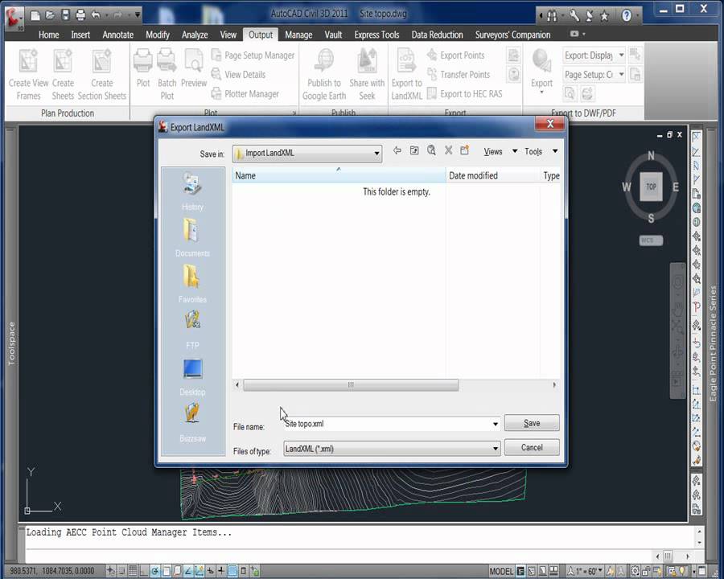
Task: Open the Export button dropdown arrow
Action: coord(541,92)
